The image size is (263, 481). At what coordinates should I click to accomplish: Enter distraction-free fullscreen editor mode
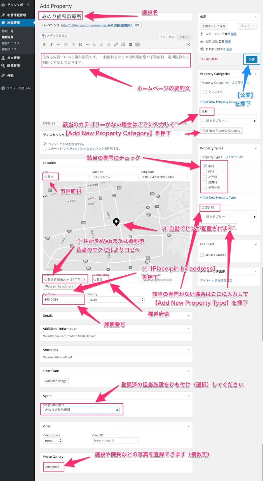click(x=188, y=45)
